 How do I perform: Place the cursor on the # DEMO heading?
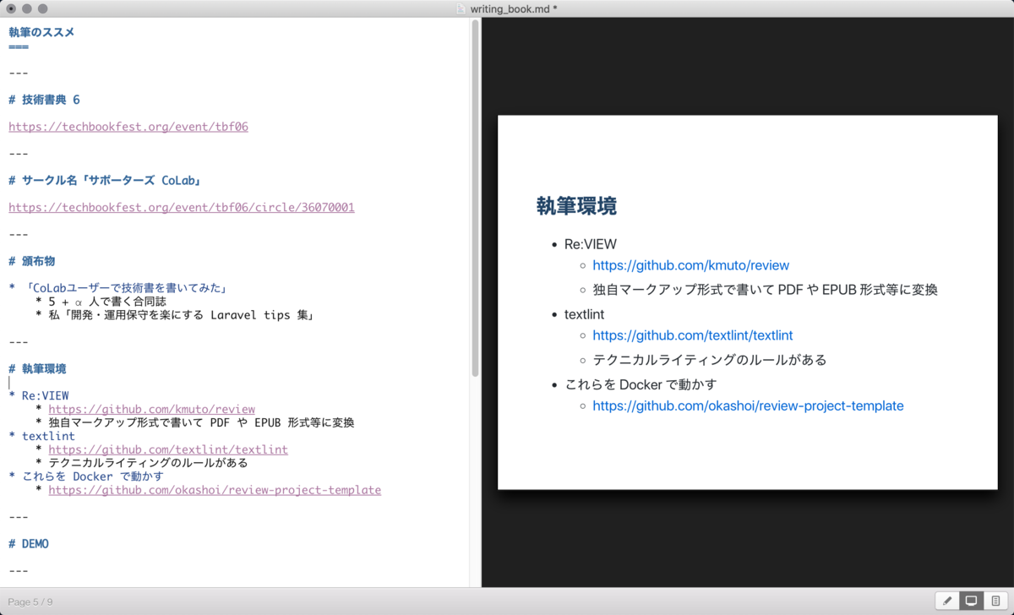(x=28, y=543)
